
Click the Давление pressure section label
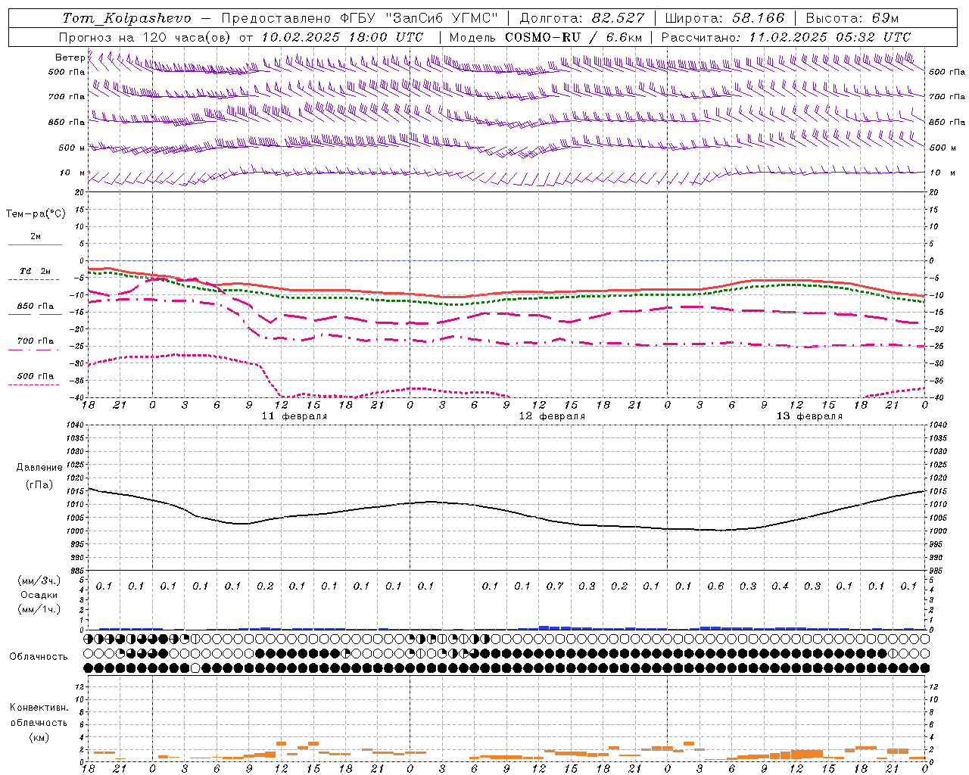(x=39, y=468)
